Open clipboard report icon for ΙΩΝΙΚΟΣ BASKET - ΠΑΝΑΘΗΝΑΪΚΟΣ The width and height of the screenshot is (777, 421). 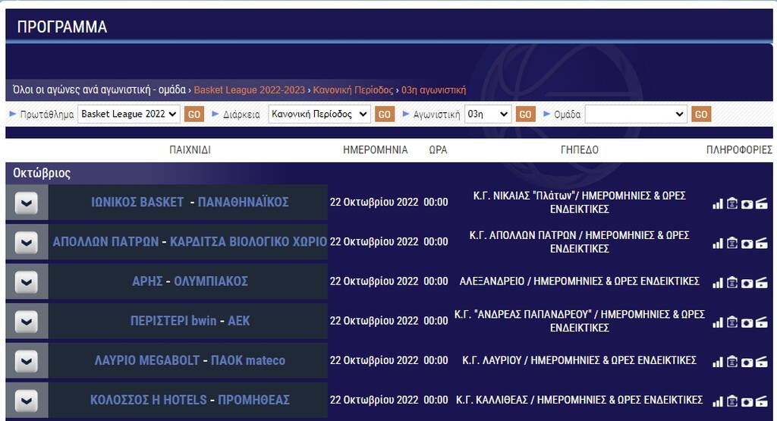point(732,203)
